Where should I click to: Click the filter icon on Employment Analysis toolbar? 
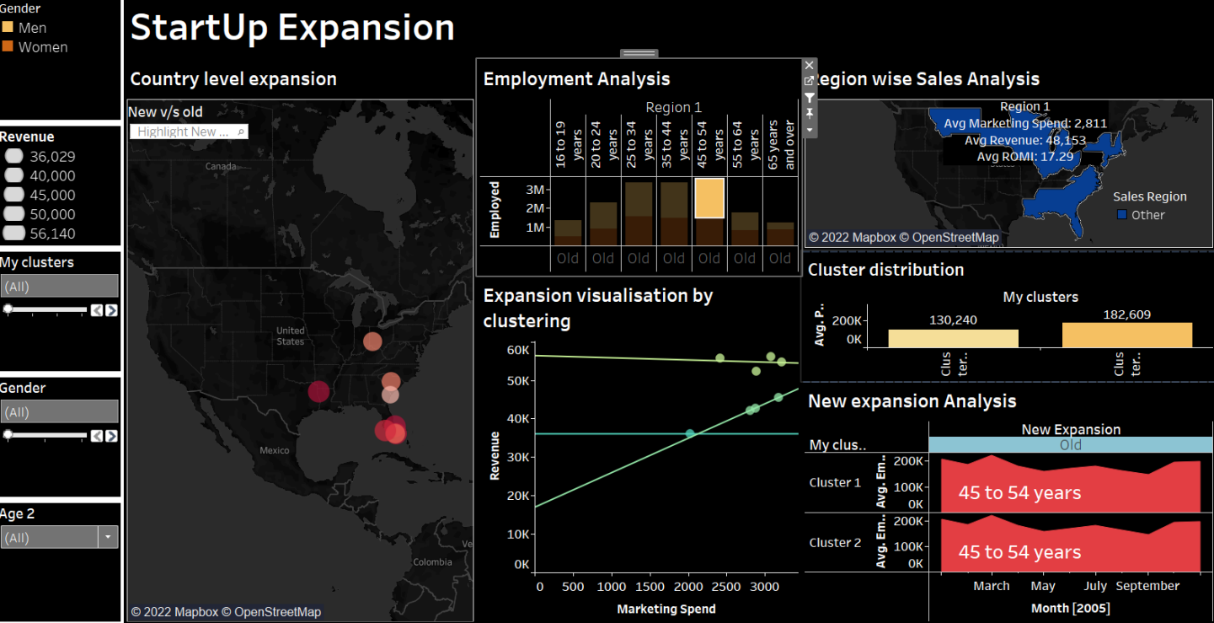coord(809,97)
